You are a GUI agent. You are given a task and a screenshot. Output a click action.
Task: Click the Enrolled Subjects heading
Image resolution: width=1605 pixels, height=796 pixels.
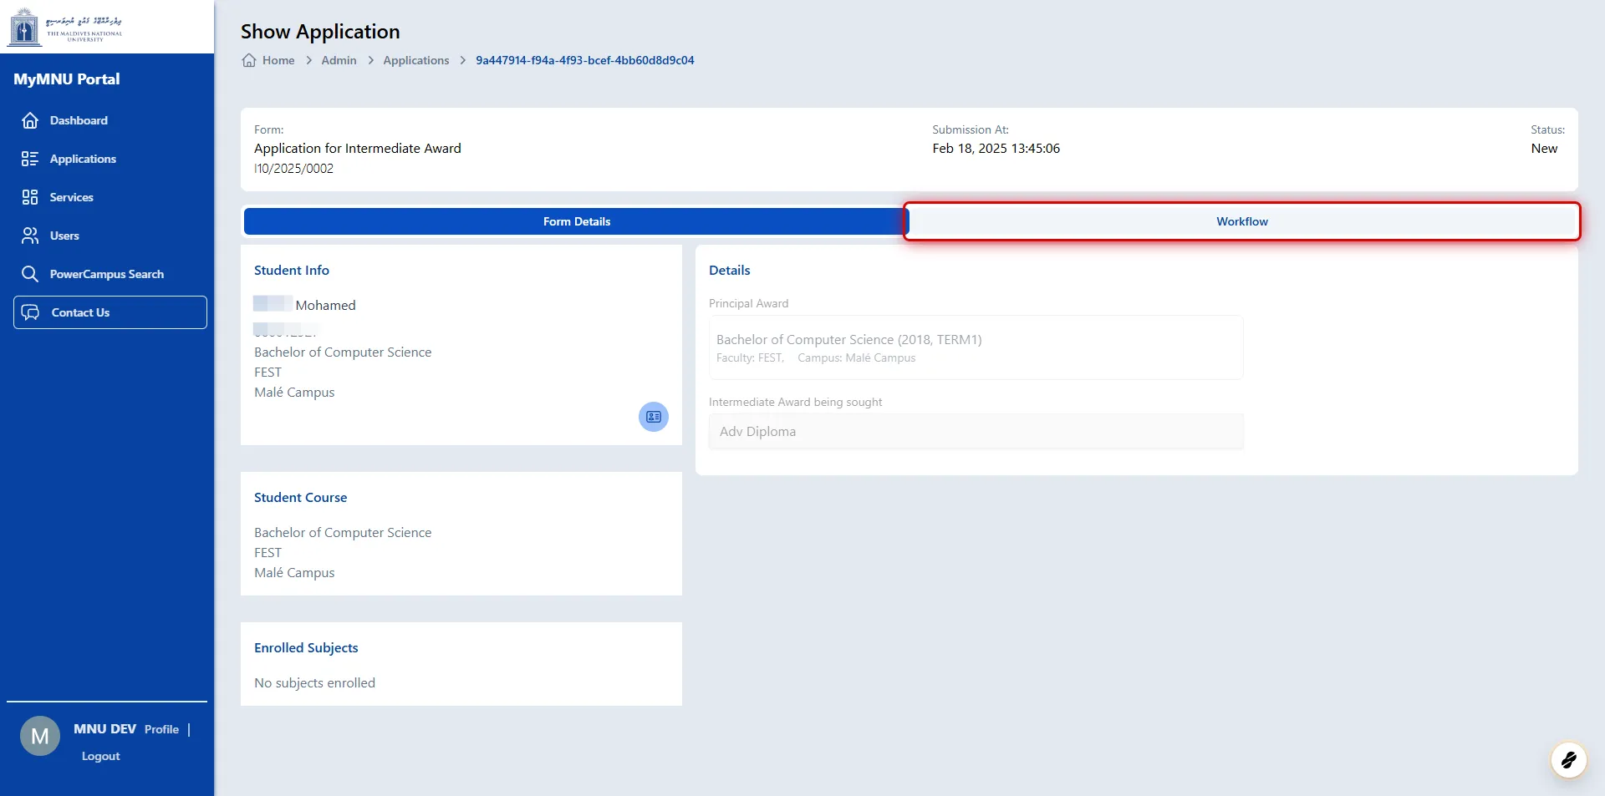306,648
